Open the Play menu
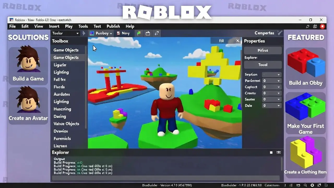This screenshot has width=334, height=188. (69, 26)
